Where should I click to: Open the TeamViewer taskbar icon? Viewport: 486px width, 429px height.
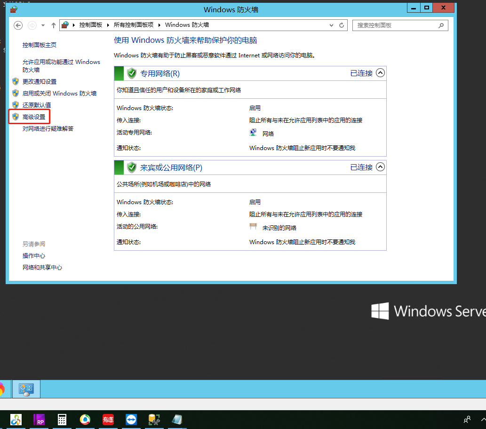click(x=131, y=420)
